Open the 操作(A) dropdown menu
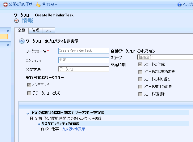This screenshot has width=193, height=142. [49, 5]
